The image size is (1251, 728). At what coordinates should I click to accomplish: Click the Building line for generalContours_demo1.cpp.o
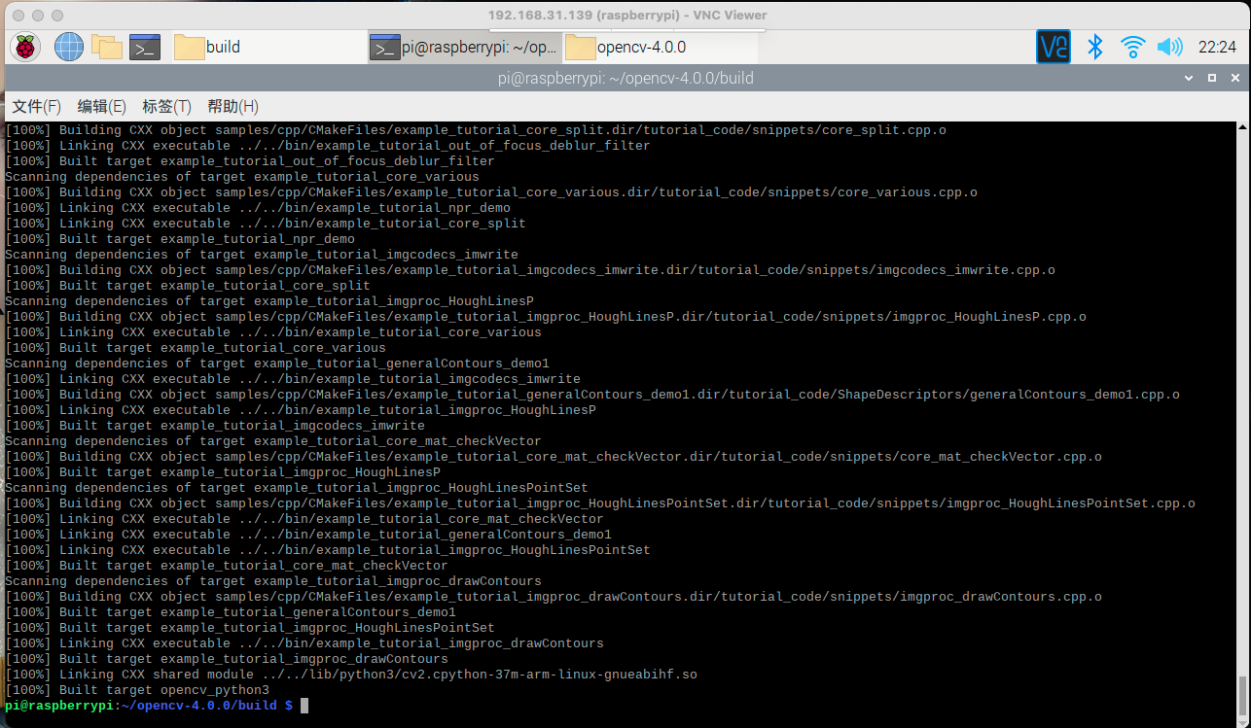[592, 394]
